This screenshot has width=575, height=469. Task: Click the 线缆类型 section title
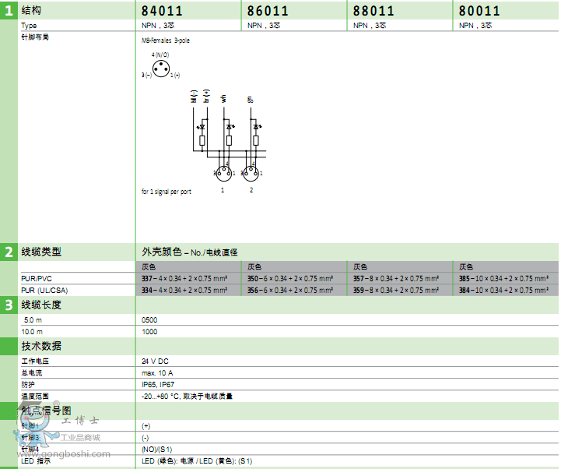pyautogui.click(x=41, y=252)
